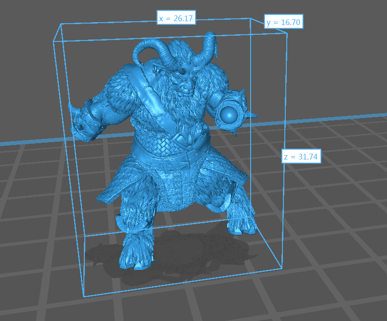This screenshot has width=387, height=321.
Task: Click the empty dark background above the horizon
Action: (x=337, y=58)
